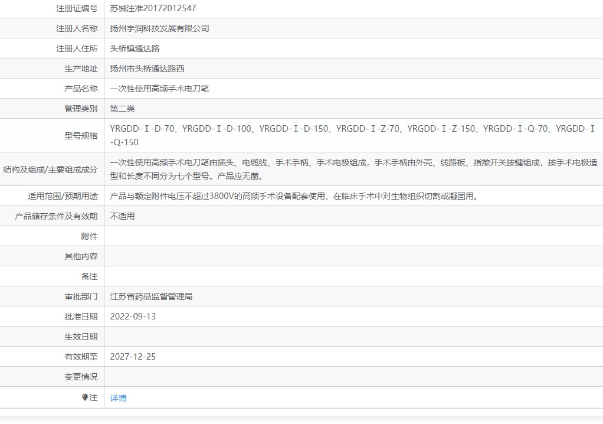Click the model specification text starting YRGDD-Ⅰ-D-70
The width and height of the screenshot is (603, 424).
point(352,135)
